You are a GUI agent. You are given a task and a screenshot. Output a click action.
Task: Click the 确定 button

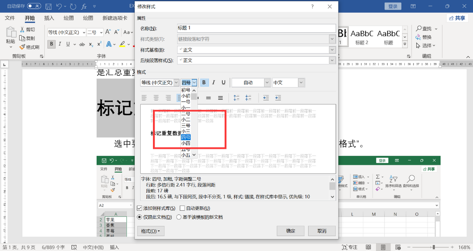(291, 231)
